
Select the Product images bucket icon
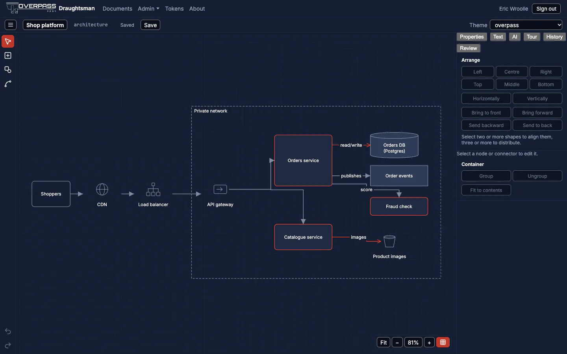point(389,241)
